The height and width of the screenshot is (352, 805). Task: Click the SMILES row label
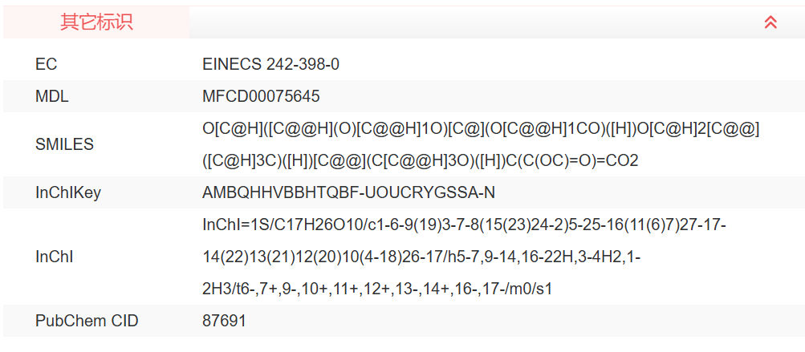click(x=64, y=144)
